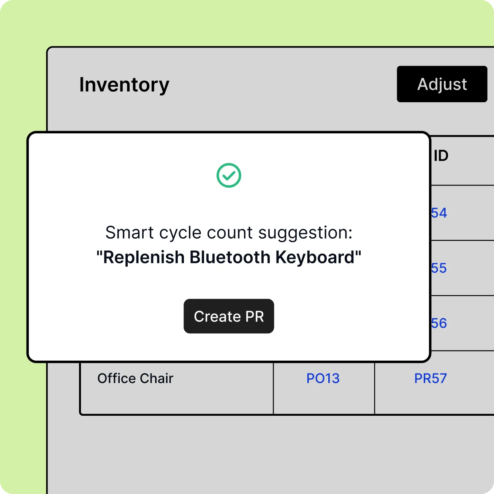Click the gray space between Inventory and Adjust
The width and height of the screenshot is (494, 494).
[x=283, y=84]
